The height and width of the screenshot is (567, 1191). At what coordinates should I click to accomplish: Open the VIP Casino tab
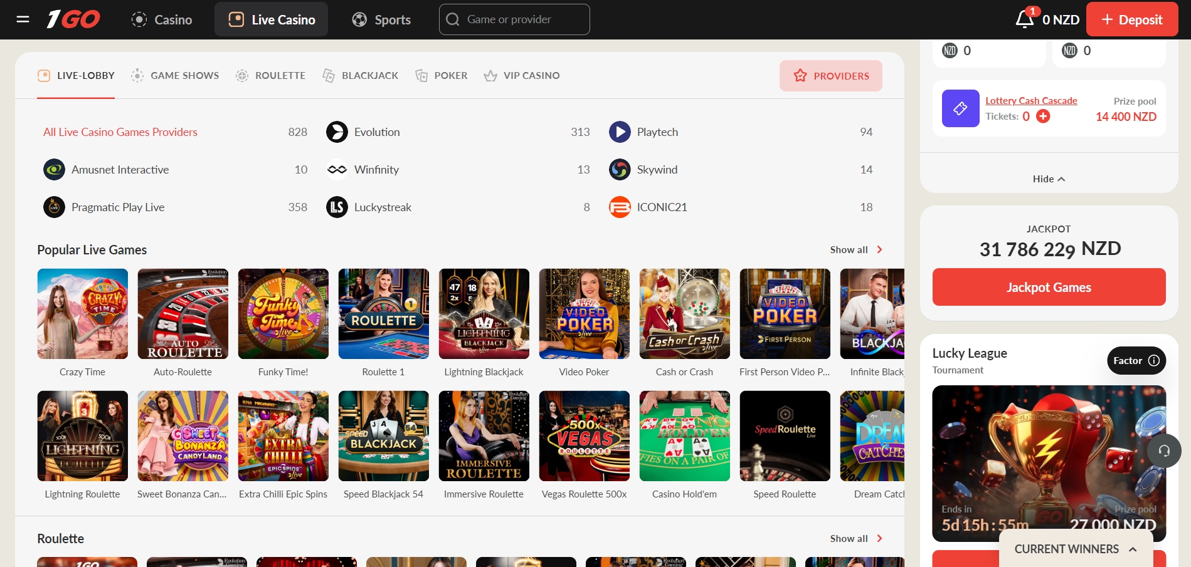(522, 76)
